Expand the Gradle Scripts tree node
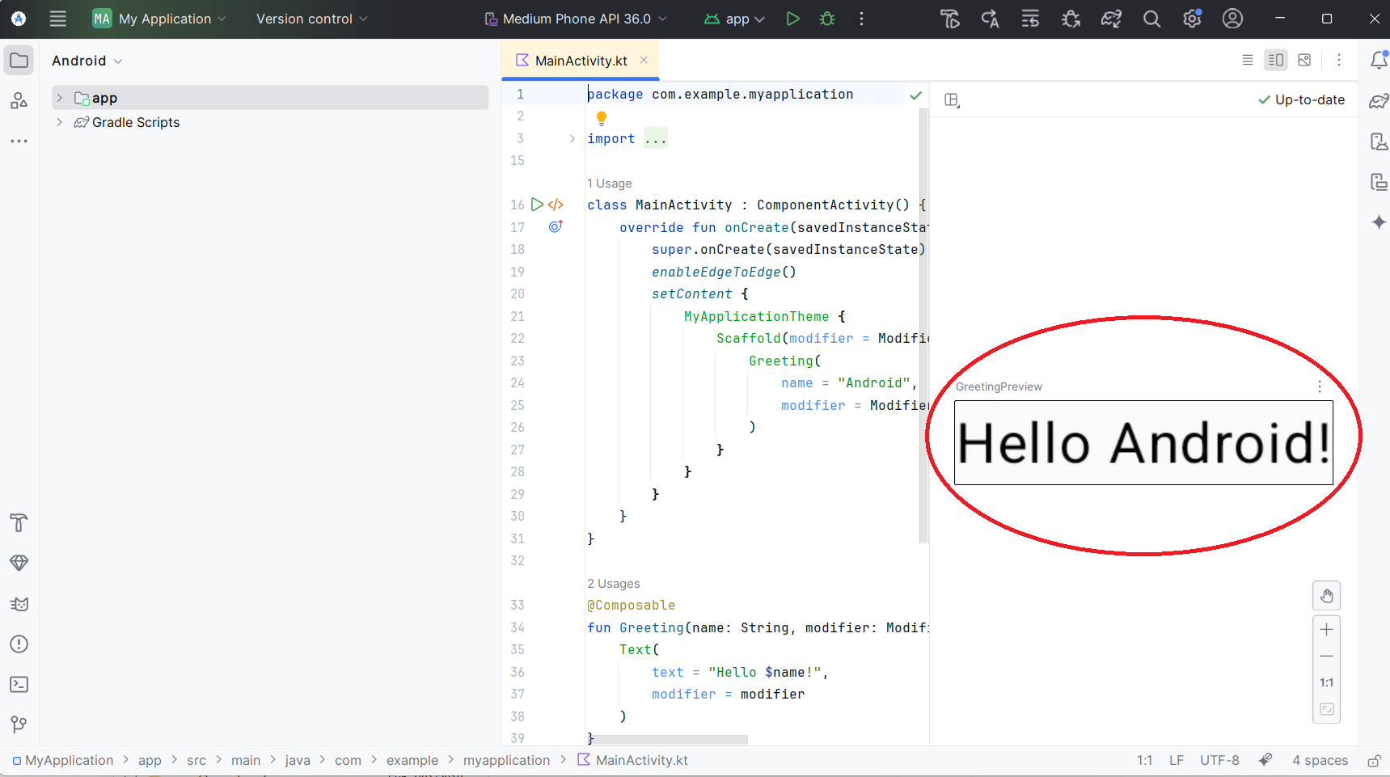This screenshot has height=777, width=1390. 59,122
